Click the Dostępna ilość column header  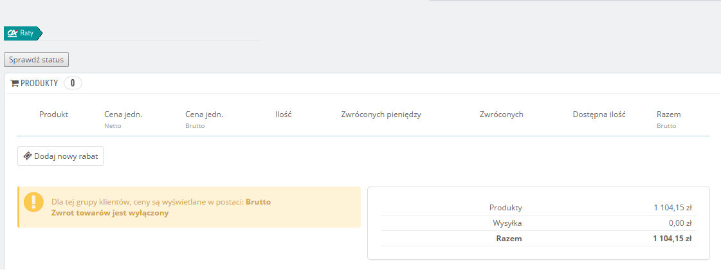tap(599, 114)
